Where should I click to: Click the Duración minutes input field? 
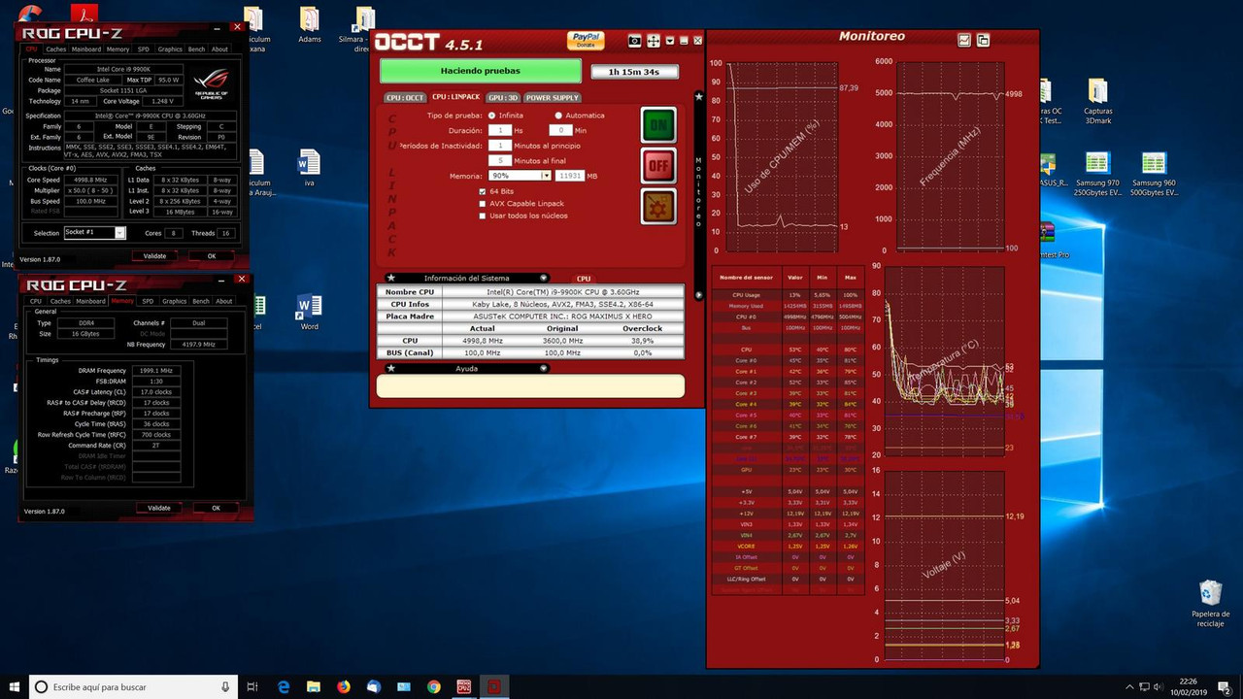pos(560,130)
